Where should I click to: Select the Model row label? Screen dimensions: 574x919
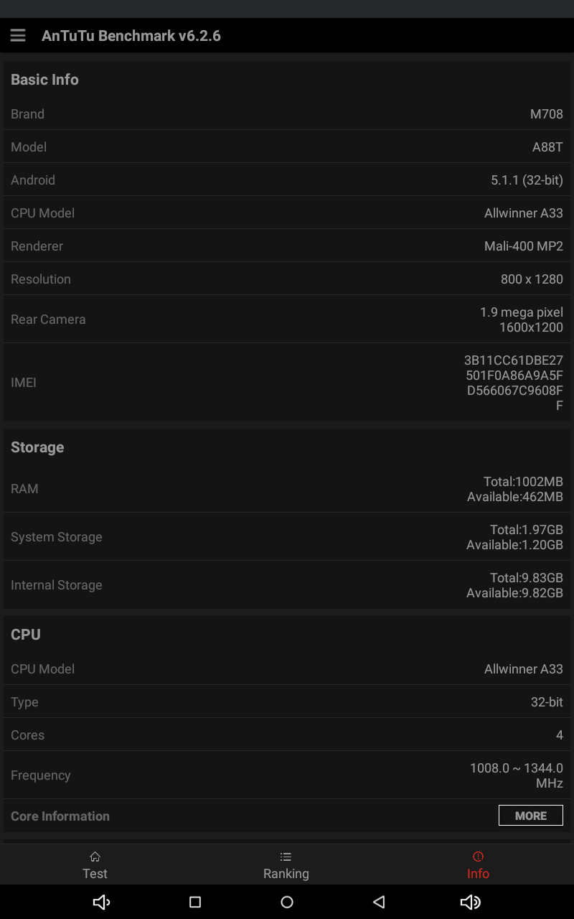29,147
